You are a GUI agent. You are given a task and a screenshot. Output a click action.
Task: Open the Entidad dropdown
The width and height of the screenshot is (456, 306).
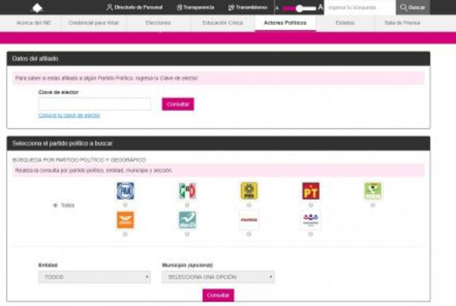pyautogui.click(x=94, y=277)
